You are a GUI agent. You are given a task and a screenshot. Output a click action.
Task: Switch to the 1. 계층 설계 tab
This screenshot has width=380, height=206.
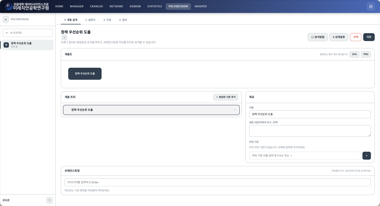coord(71,20)
